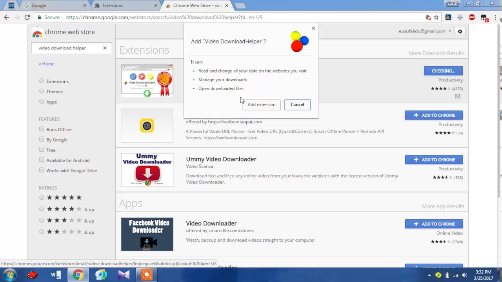The width and height of the screenshot is (502, 282).
Task: Open the web store settings gear
Action: [460, 31]
